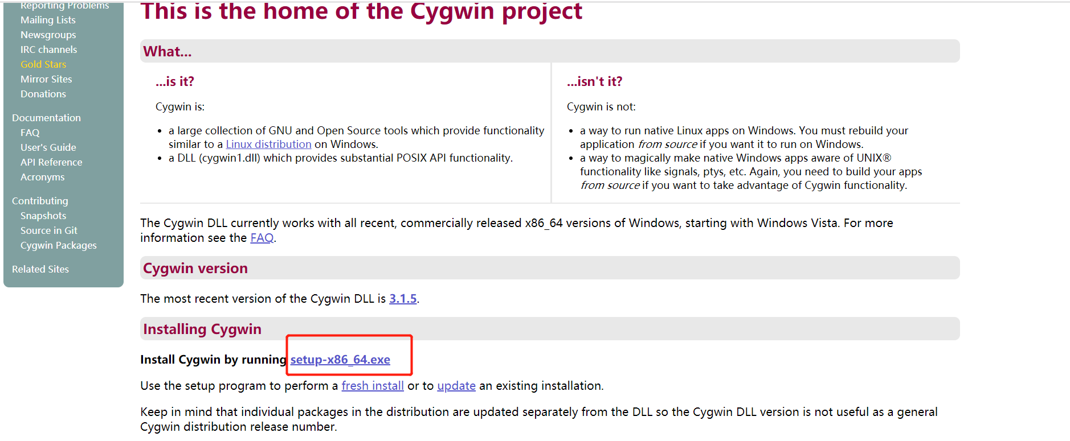
Task: Open the IRC channels page
Action: (x=49, y=49)
